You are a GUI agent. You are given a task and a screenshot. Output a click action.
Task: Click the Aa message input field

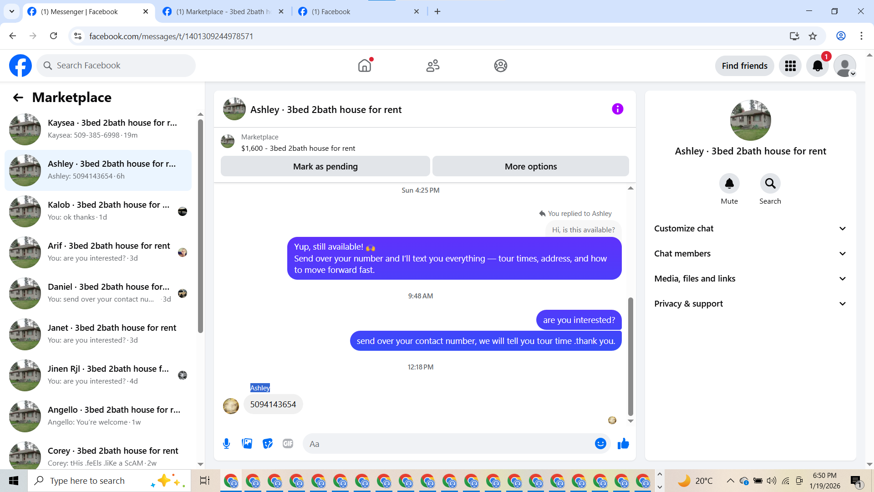[446, 444]
